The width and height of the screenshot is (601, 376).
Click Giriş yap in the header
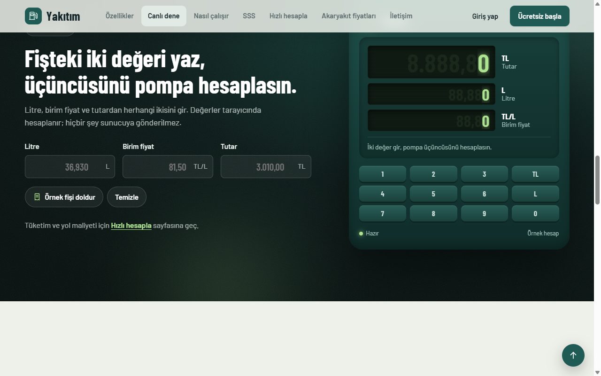[x=485, y=16]
